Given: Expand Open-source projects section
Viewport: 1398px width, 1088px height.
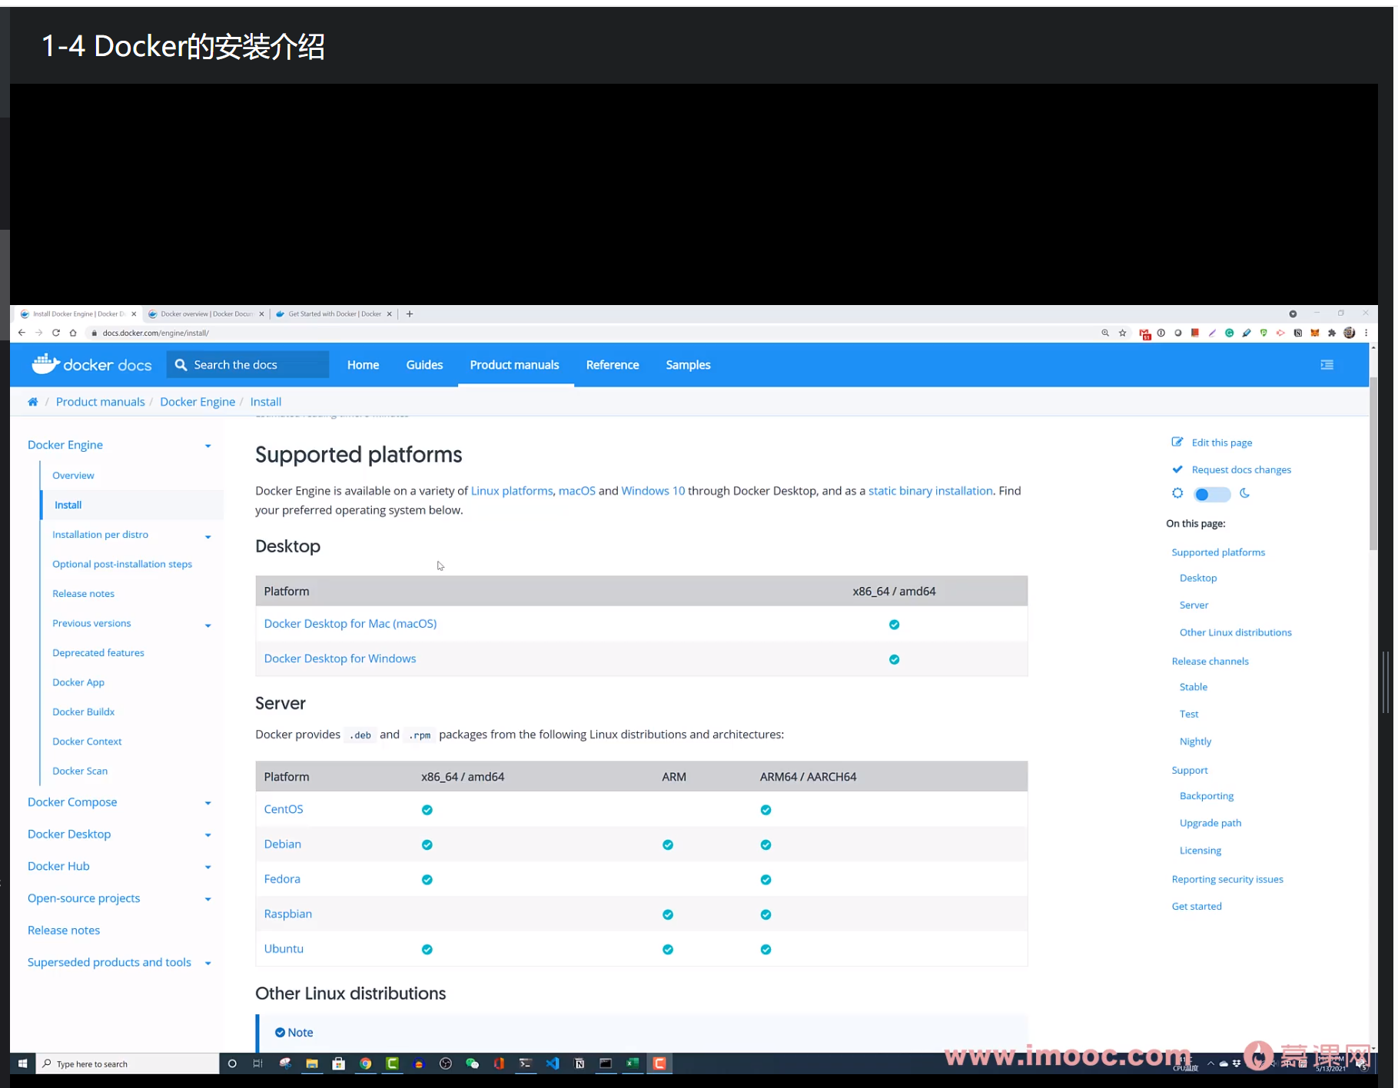Looking at the screenshot, I should (x=208, y=900).
